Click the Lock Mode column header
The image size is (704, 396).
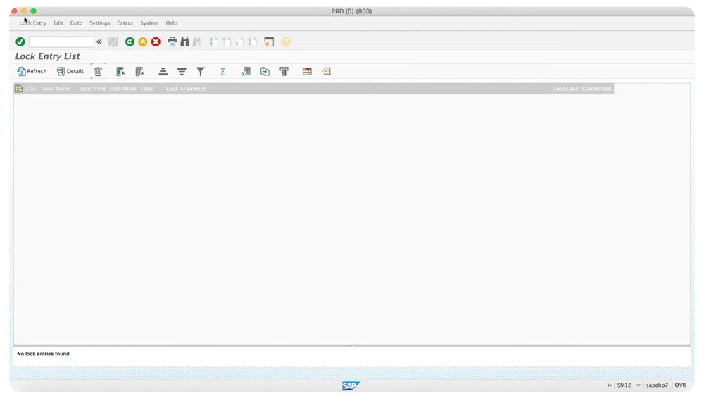click(123, 89)
